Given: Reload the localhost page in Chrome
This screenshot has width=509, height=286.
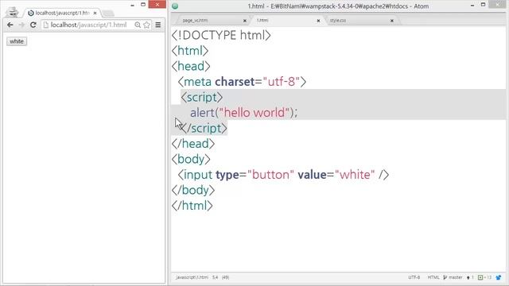Looking at the screenshot, I should coord(33,25).
